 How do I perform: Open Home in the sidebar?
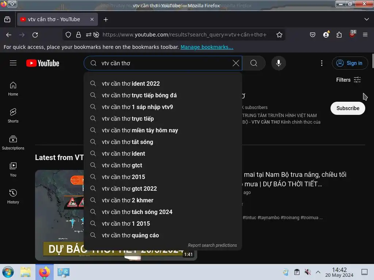click(x=13, y=89)
